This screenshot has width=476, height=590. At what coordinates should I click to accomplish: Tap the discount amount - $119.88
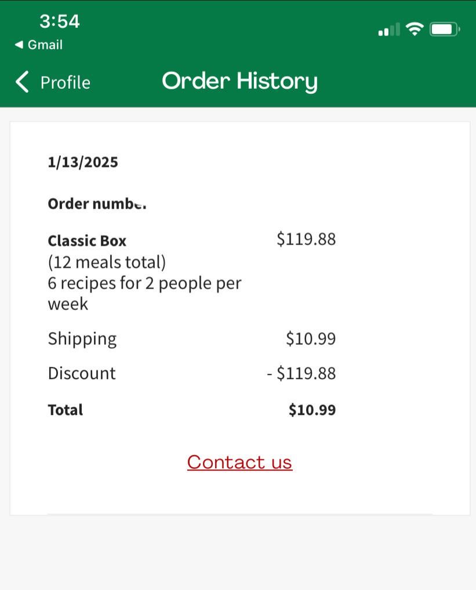pyautogui.click(x=301, y=373)
